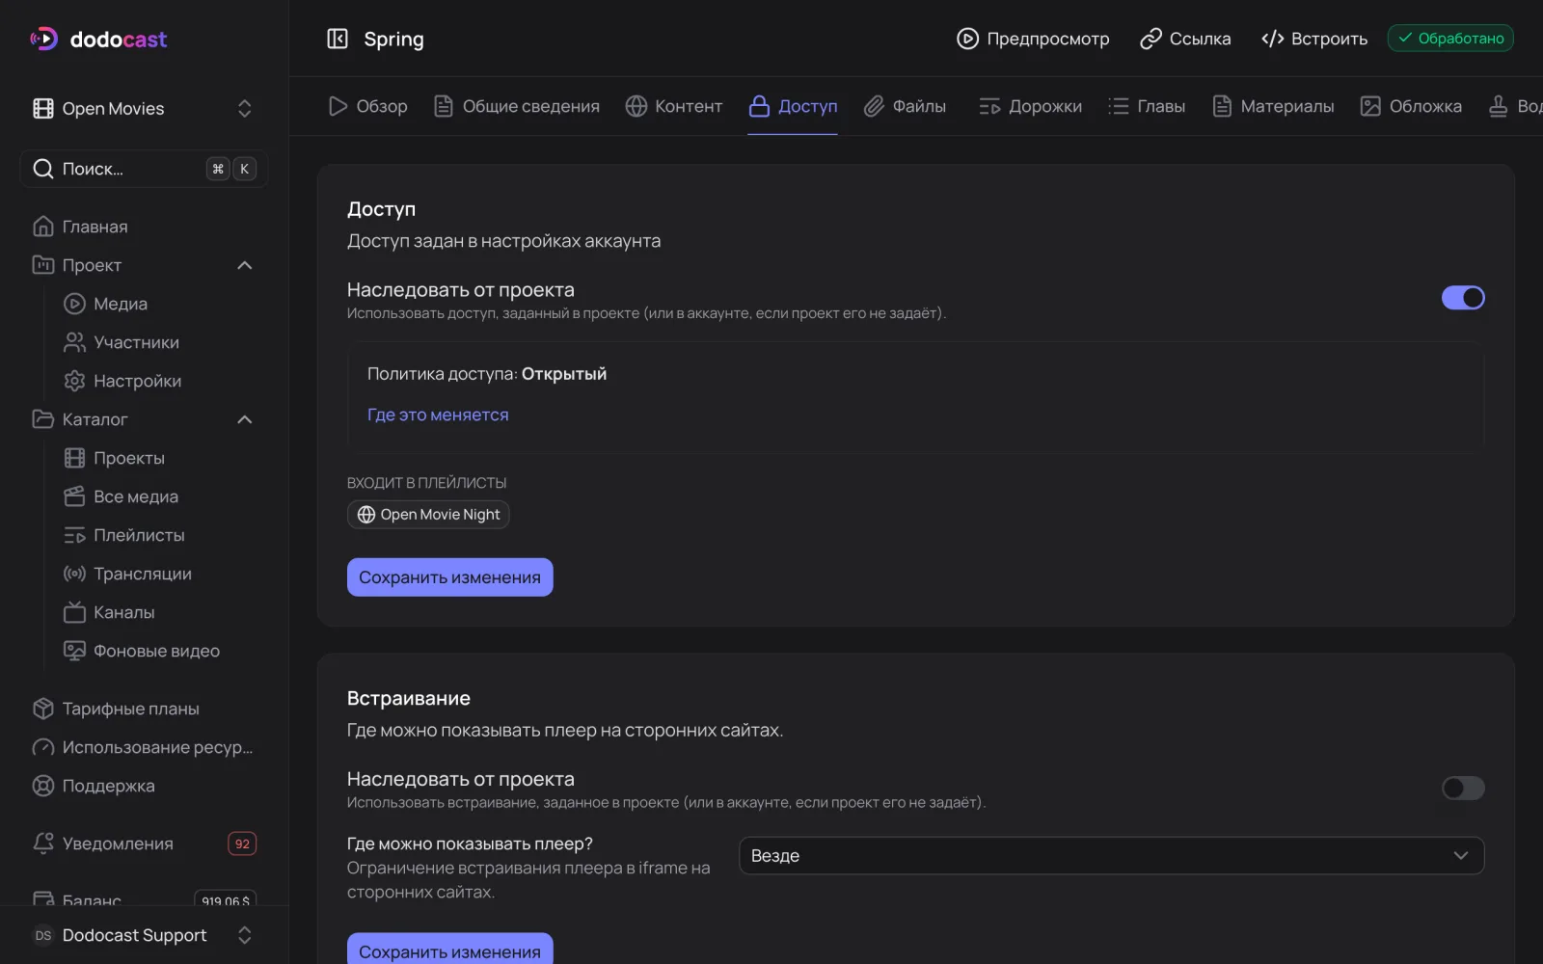
Task: Click the ВХОДИТ В ПЛЕЙЛИСТЫ label
Action: coord(427,483)
